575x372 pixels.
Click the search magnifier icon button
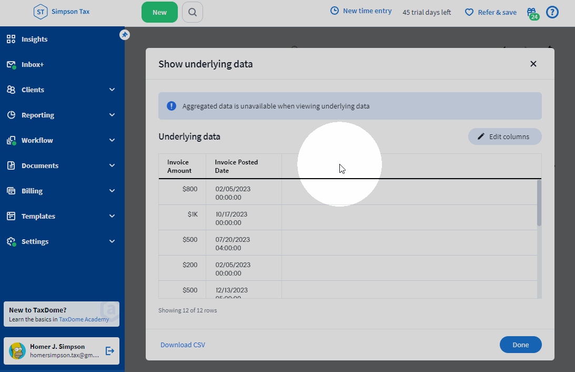(193, 12)
